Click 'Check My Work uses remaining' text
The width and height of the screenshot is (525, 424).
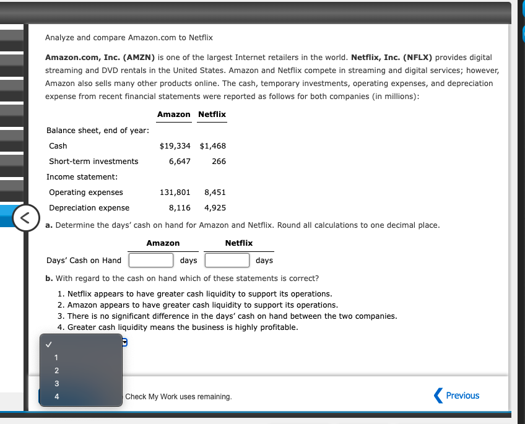pos(178,397)
